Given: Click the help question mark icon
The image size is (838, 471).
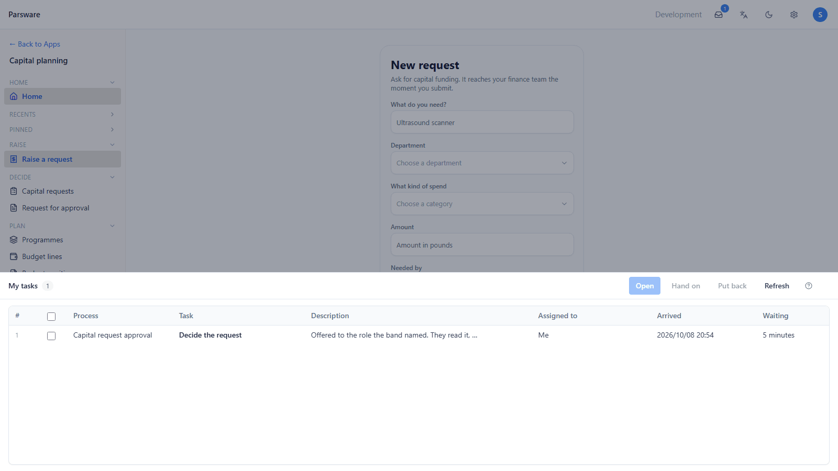Looking at the screenshot, I should click(809, 286).
